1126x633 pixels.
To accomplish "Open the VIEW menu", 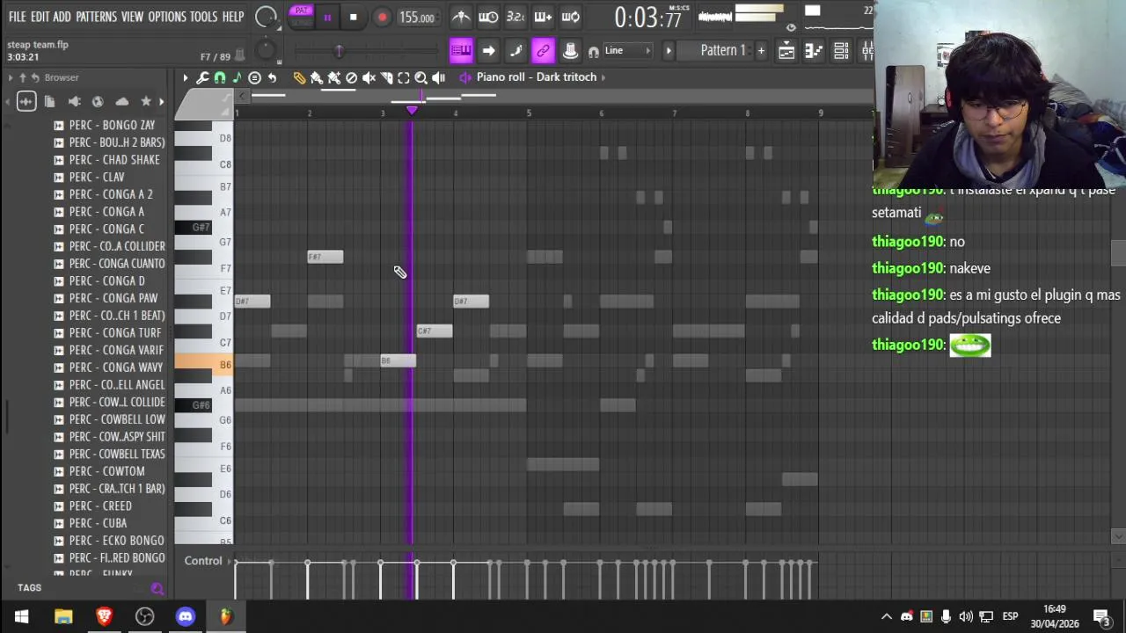I will pyautogui.click(x=132, y=17).
